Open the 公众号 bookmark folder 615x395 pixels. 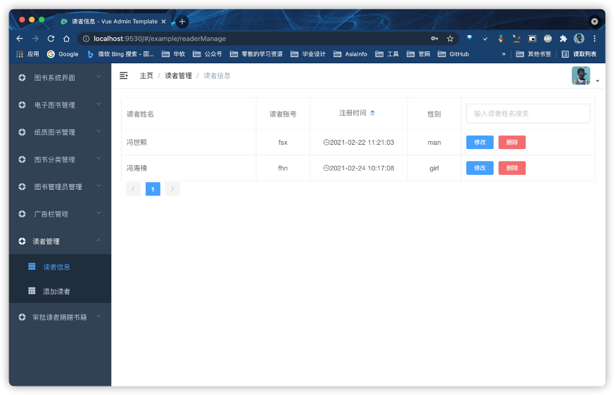[208, 54]
